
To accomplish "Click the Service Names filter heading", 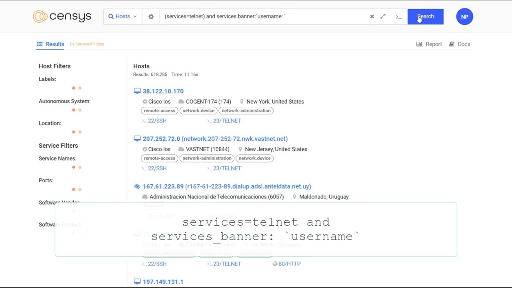I will click(57, 158).
